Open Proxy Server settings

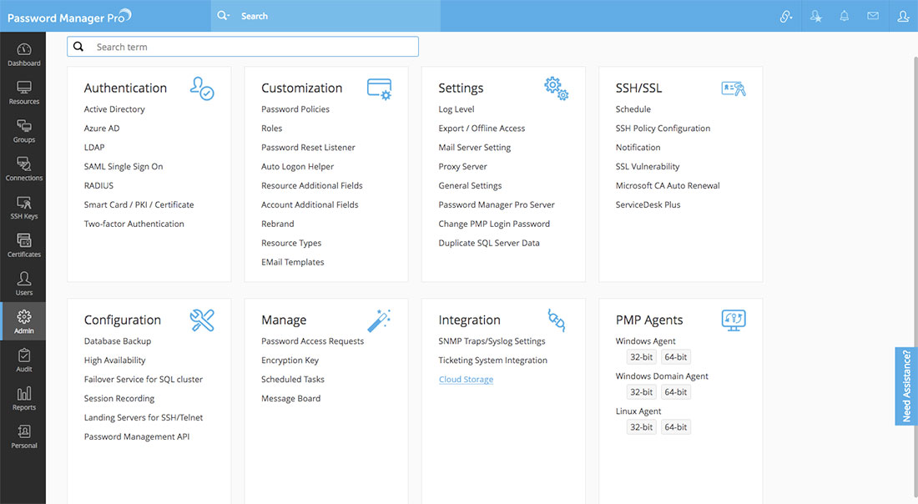click(x=462, y=167)
